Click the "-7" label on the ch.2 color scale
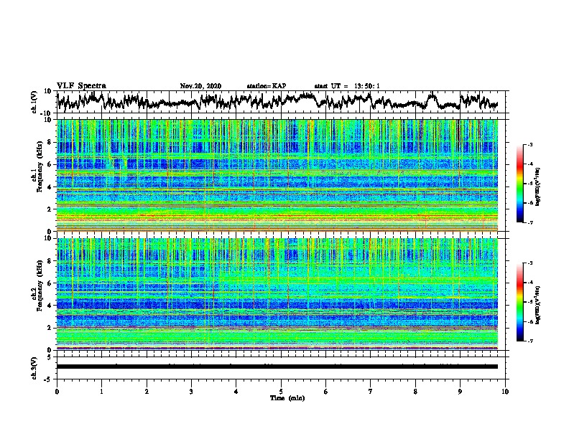The image size is (569, 439). 530,341
